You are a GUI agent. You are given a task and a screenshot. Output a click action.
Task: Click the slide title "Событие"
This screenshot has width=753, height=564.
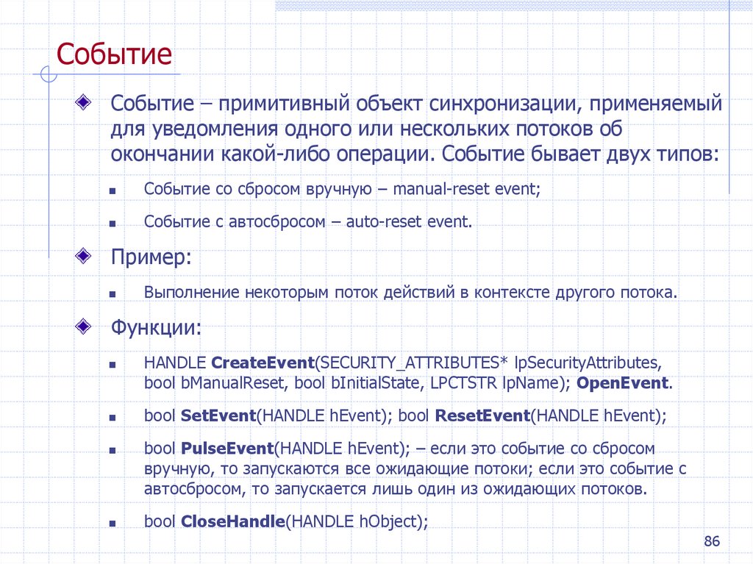114,54
